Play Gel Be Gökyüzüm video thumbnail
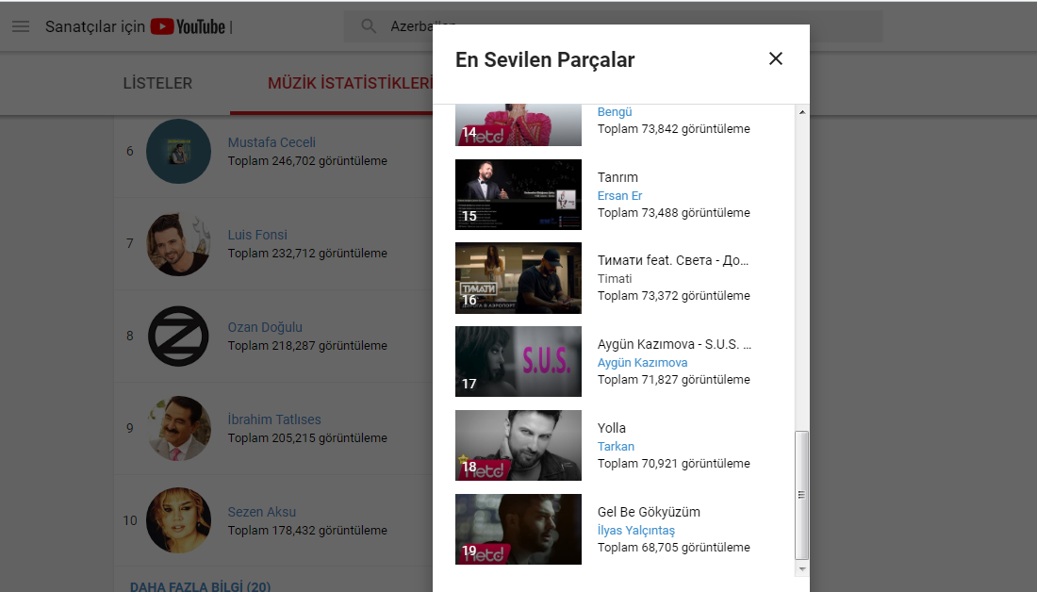1037x592 pixels. click(518, 529)
